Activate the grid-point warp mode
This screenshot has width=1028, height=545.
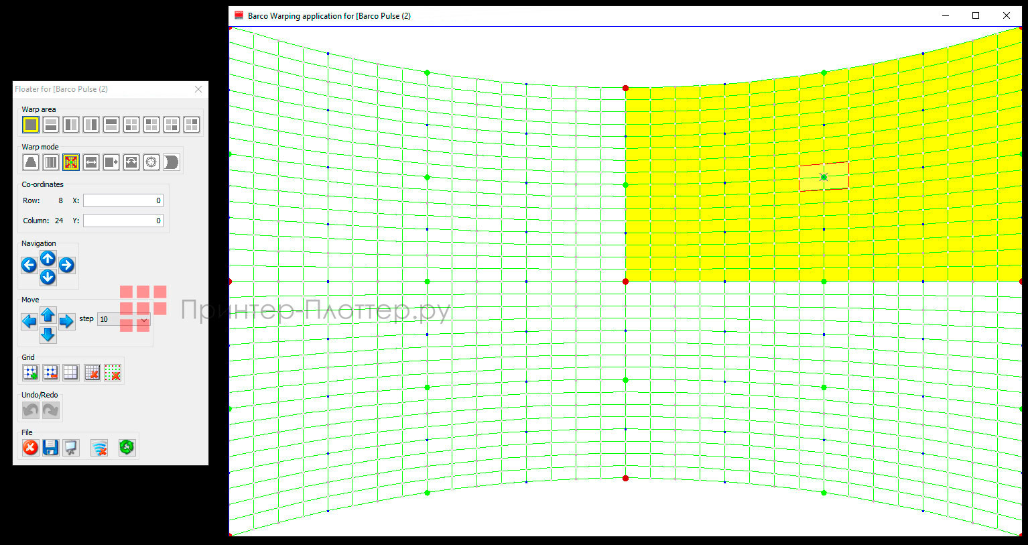tap(71, 162)
